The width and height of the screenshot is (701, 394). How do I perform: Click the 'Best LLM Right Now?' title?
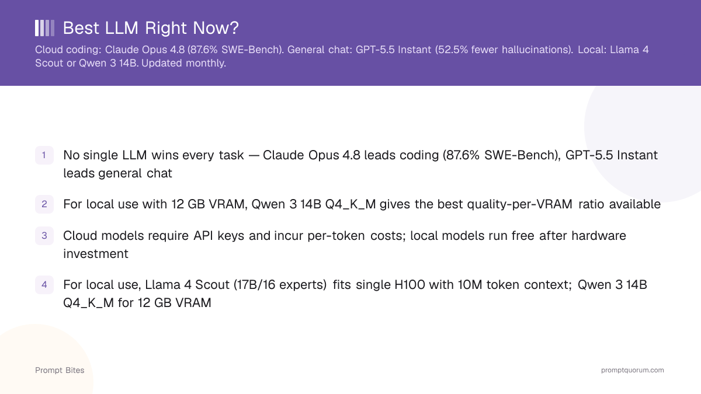tap(151, 28)
